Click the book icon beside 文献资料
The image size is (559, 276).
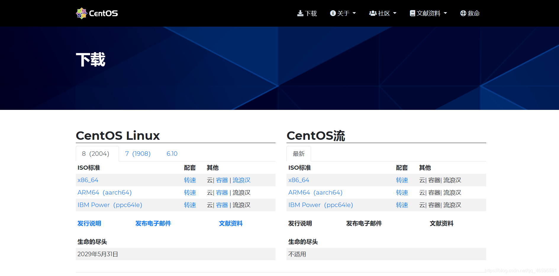click(413, 13)
